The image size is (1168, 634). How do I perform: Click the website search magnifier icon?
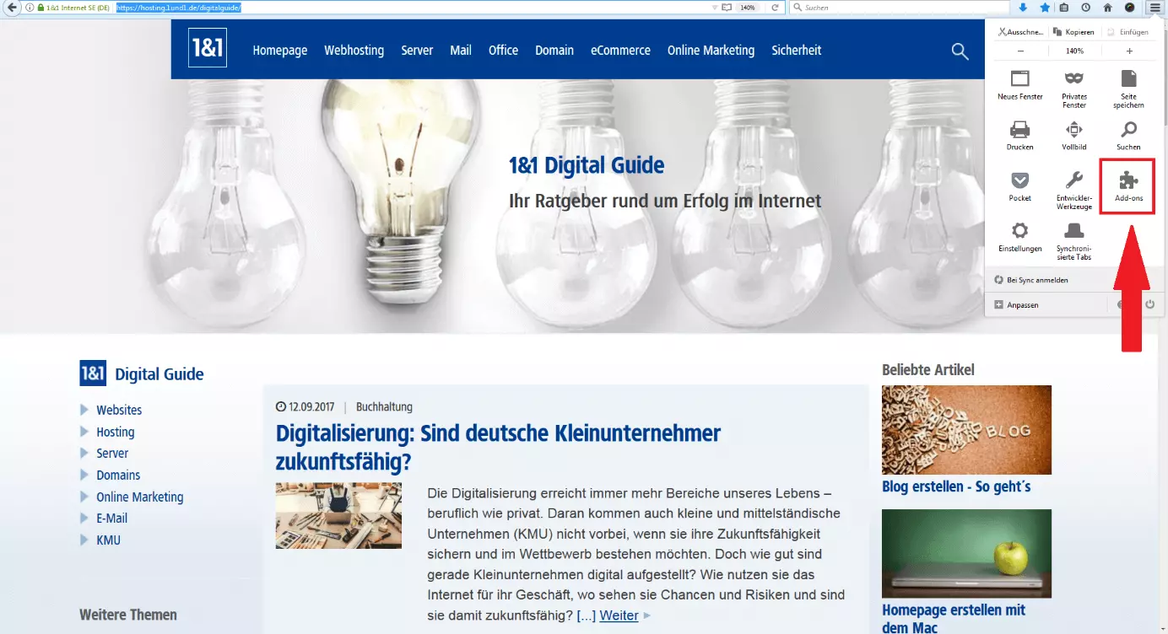coord(960,51)
